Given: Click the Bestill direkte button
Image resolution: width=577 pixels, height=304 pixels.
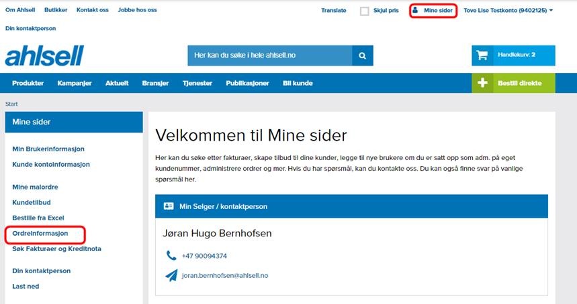Looking at the screenshot, I should click(513, 83).
